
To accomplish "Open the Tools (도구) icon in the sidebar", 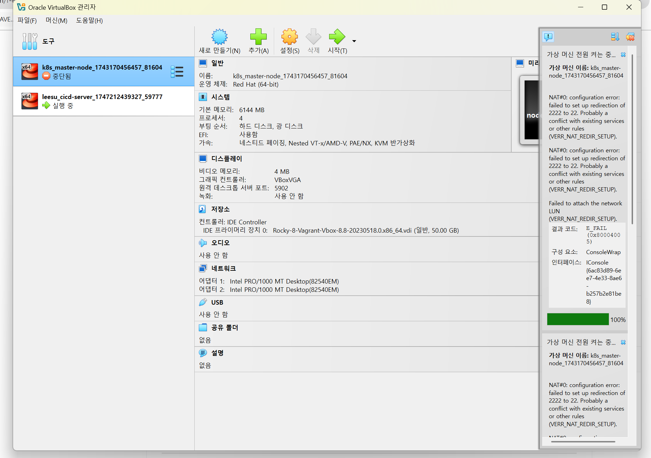I will pyautogui.click(x=30, y=41).
